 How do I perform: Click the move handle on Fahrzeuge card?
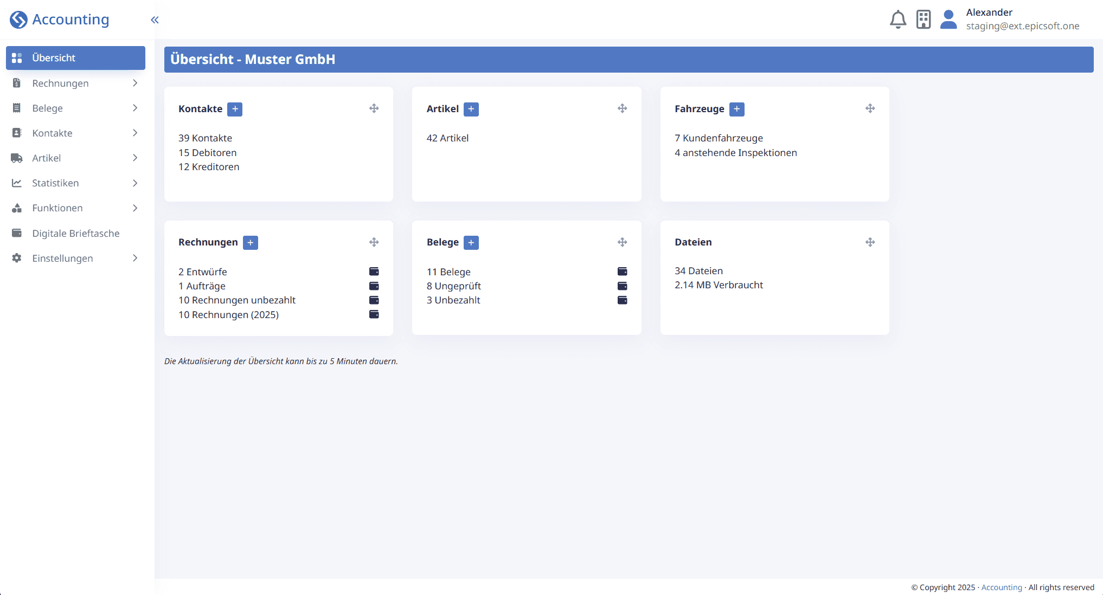870,108
